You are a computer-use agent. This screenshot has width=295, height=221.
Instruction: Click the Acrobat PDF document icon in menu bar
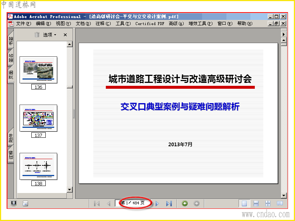click(11, 24)
